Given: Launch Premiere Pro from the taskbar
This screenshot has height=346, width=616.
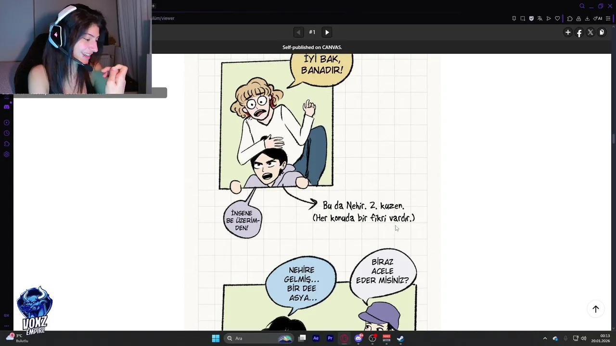Looking at the screenshot, I should click(x=330, y=338).
